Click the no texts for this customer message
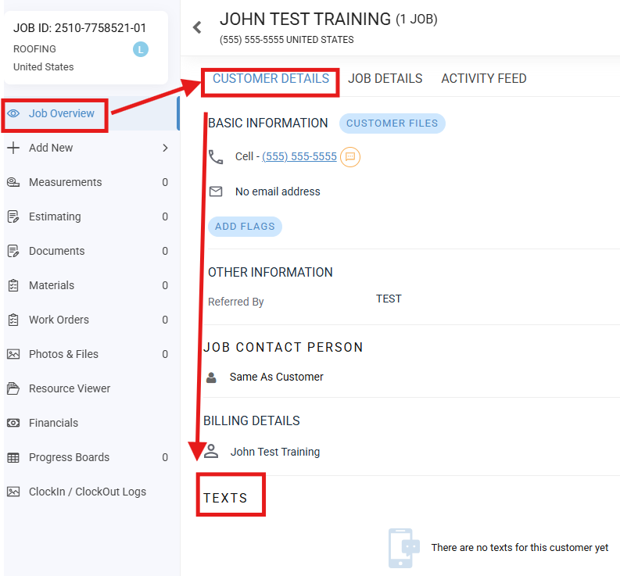This screenshot has height=576, width=620. [520, 548]
